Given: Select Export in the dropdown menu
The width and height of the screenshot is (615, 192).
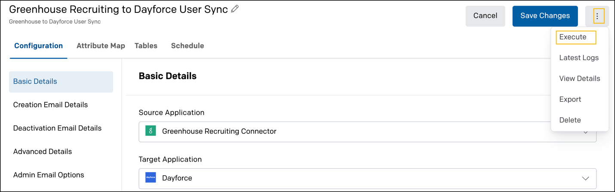Looking at the screenshot, I should 570,99.
